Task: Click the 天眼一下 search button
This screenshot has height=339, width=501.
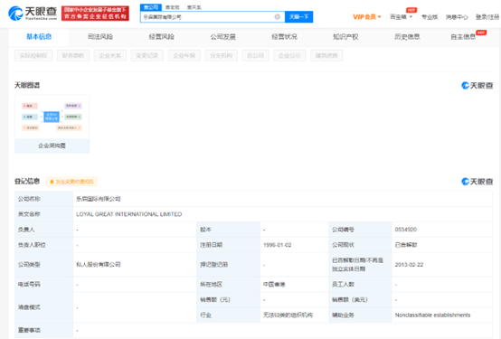Action: pos(298,16)
